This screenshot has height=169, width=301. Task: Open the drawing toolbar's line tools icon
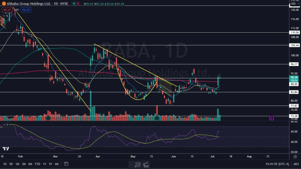click(x=137, y=165)
